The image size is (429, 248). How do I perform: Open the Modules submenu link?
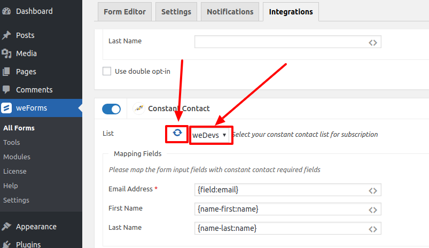(17, 157)
